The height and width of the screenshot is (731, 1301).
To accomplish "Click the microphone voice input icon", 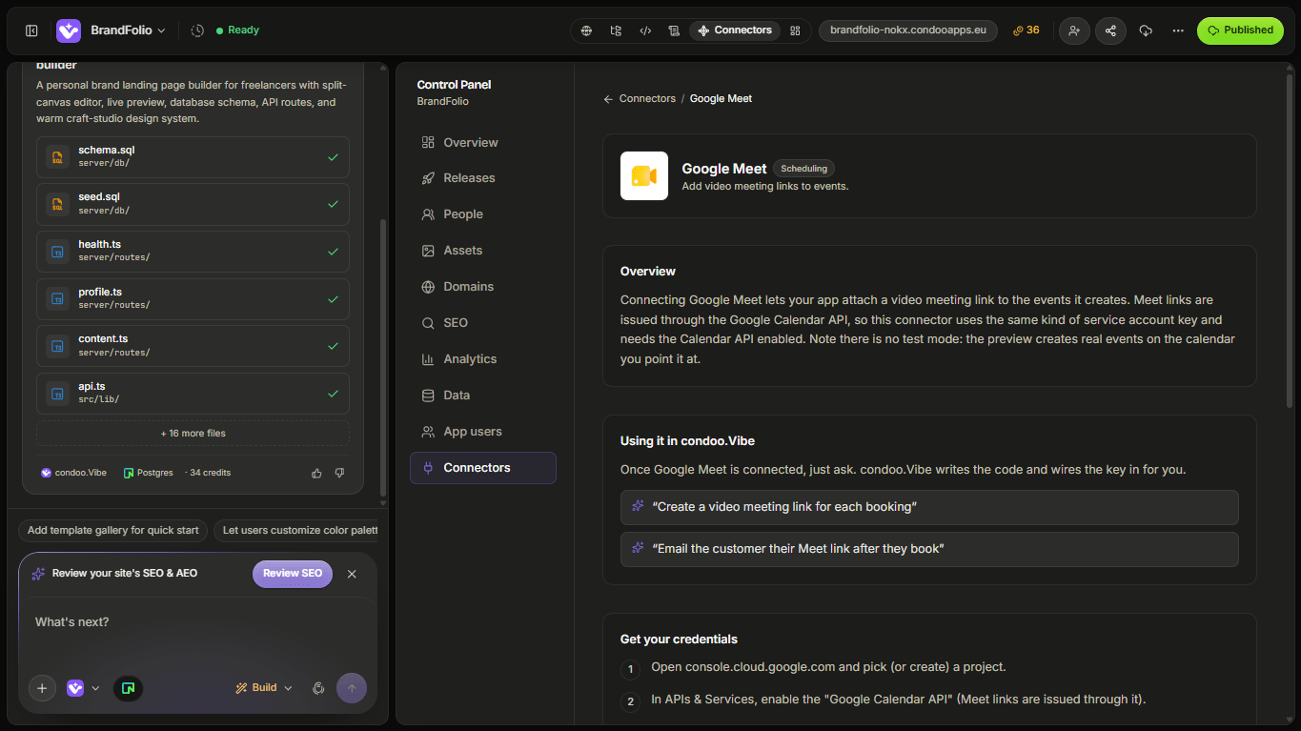I will 318,688.
